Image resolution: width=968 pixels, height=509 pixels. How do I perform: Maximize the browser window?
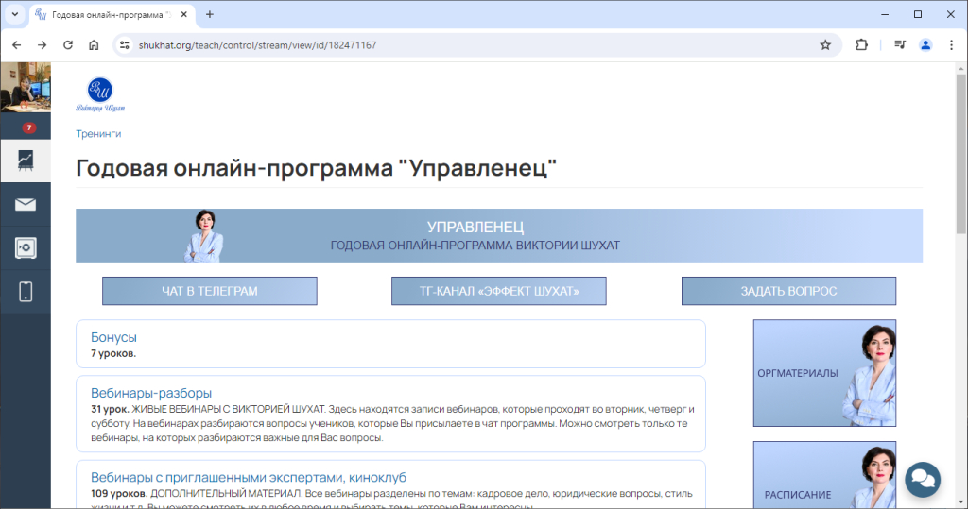tap(918, 14)
